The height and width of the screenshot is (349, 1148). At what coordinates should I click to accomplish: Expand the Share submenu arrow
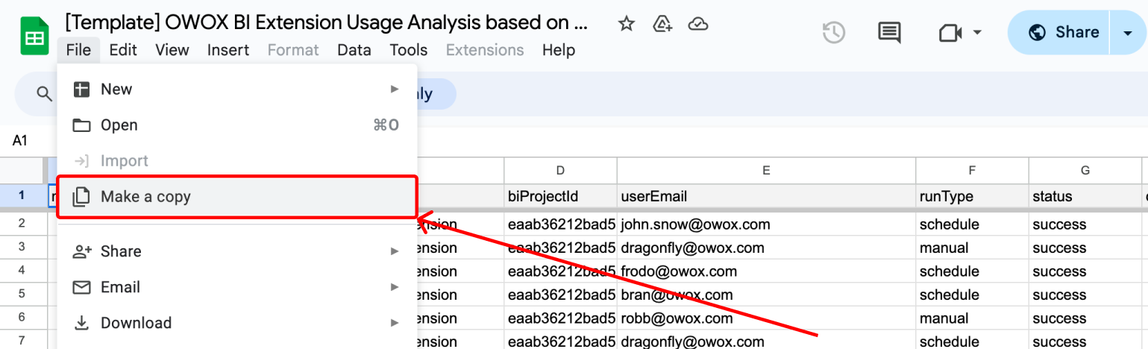tap(395, 251)
